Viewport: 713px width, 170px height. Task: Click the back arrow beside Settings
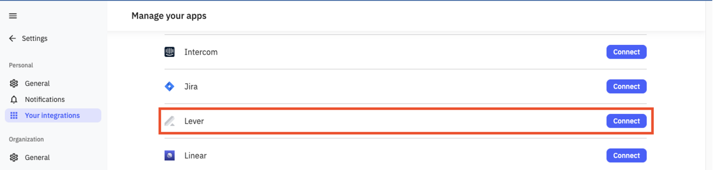12,38
